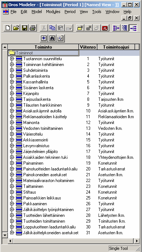Open the Period menu

(70, 12)
